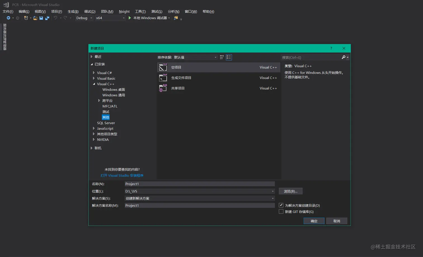Viewport: 423px width, 257px height.
Task: Expand the 最近 tree node
Action: coord(91,57)
